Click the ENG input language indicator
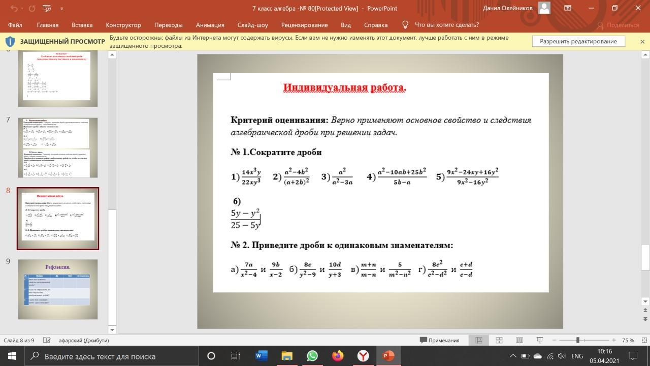 point(577,356)
